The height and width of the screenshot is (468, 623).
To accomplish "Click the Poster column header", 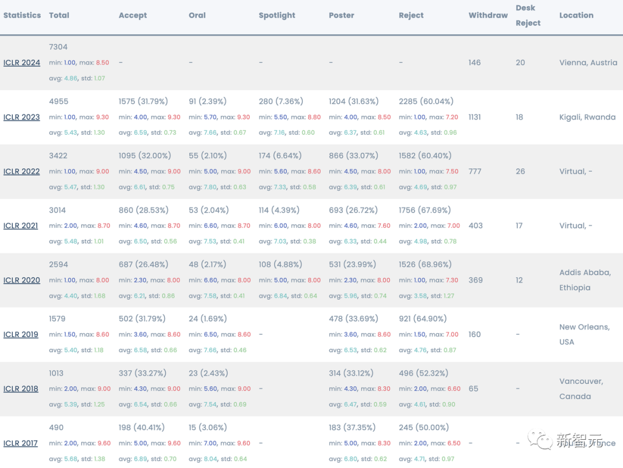I will tap(341, 15).
